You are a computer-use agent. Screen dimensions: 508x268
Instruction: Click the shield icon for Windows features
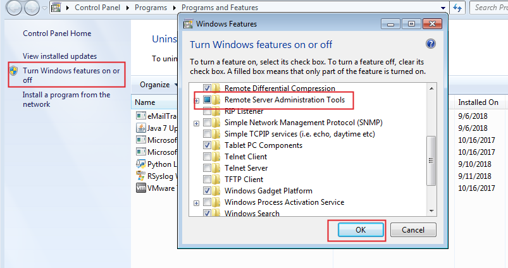click(x=14, y=71)
